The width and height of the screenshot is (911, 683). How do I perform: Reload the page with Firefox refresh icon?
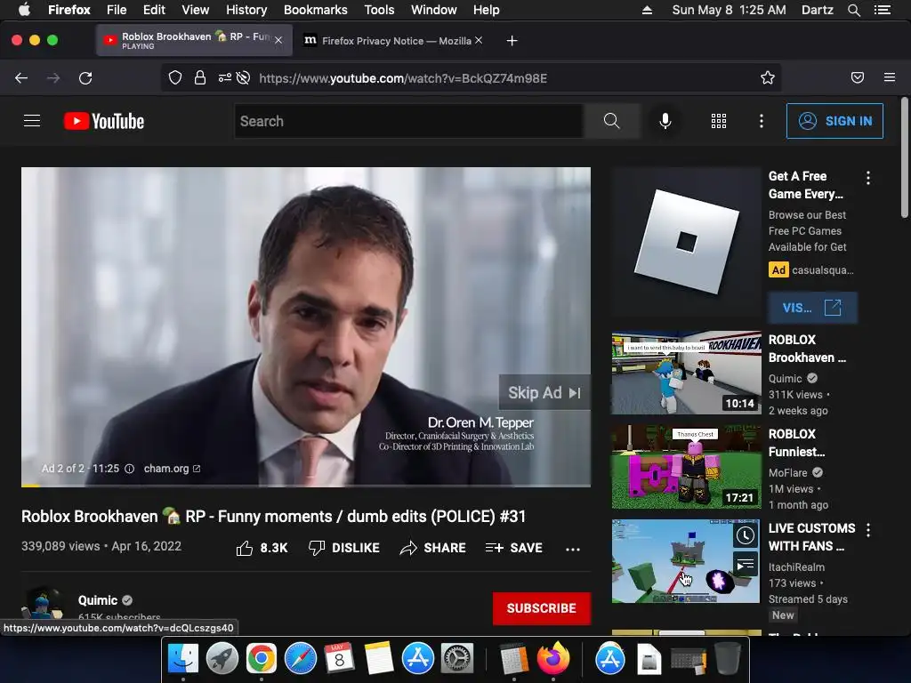coord(85,78)
